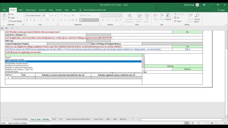
Task: Click dropdown list scroll up arrow
Action: pyautogui.click(x=143, y=58)
